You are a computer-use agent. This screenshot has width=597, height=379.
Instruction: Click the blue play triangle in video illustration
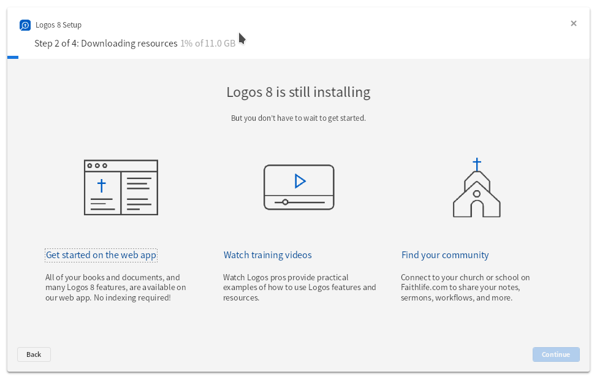[x=300, y=181]
